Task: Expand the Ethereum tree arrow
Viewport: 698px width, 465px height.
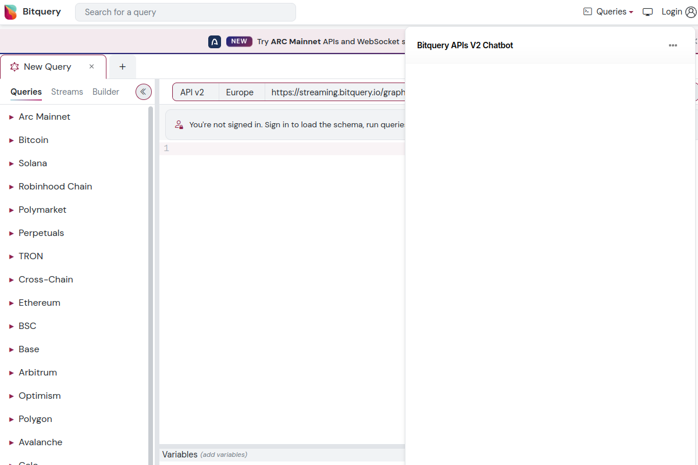Action: coord(11,303)
